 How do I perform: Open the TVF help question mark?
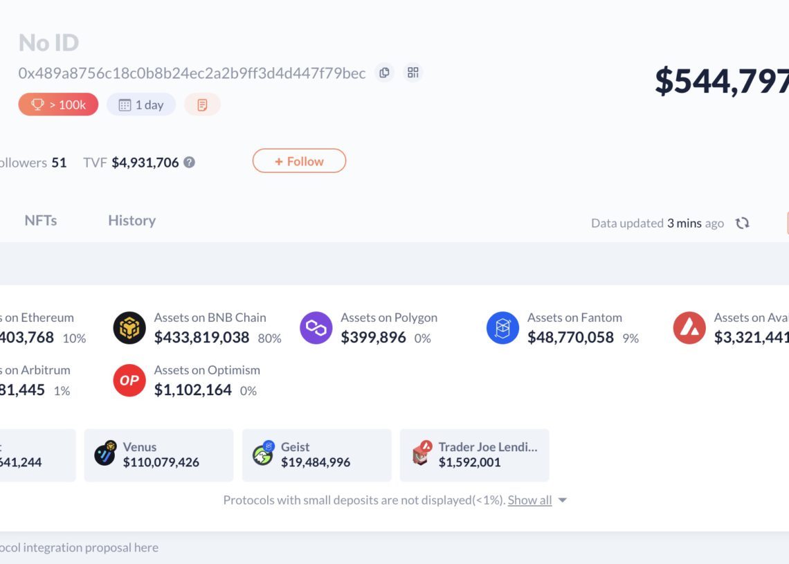[189, 162]
